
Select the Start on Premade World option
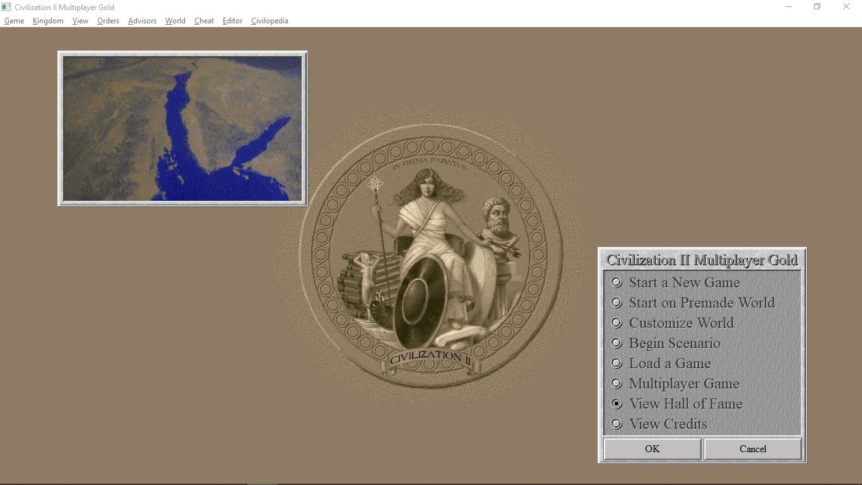(693, 302)
